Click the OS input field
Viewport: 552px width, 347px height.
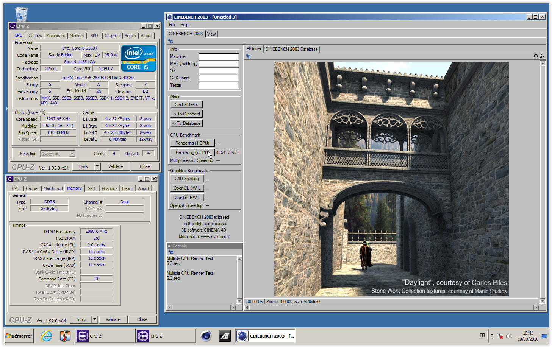coord(219,71)
